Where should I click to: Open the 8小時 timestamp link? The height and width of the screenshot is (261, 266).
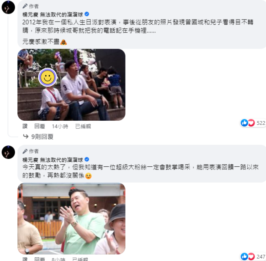click(x=58, y=259)
